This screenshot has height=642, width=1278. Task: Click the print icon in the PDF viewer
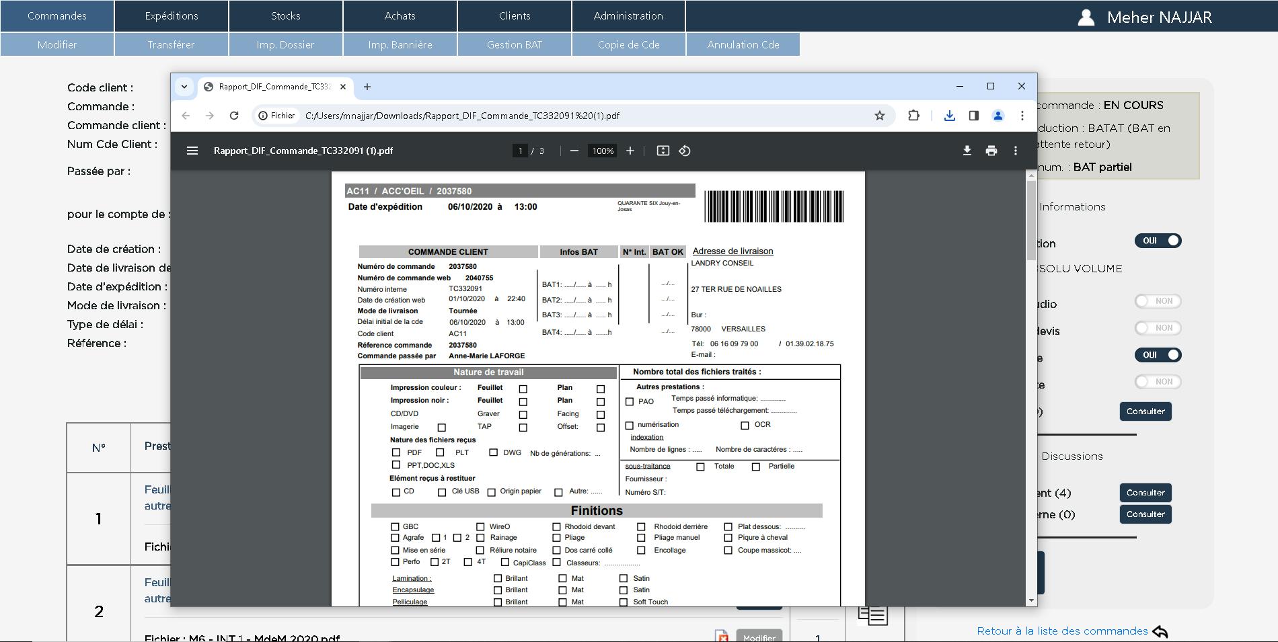[991, 151]
